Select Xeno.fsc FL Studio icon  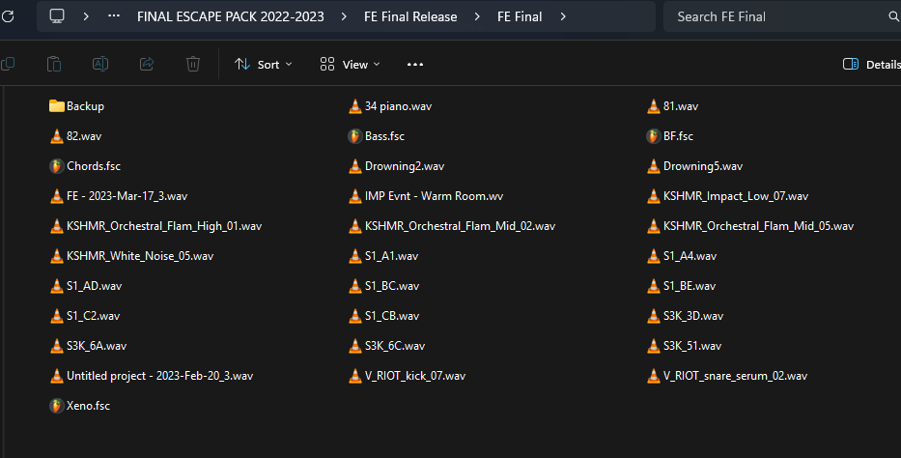[x=56, y=405]
